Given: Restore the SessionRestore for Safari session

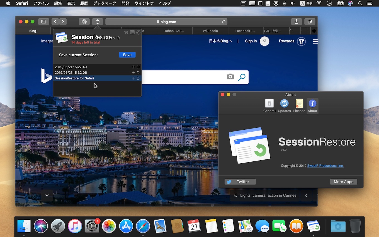Looking at the screenshot, I should coord(138,78).
